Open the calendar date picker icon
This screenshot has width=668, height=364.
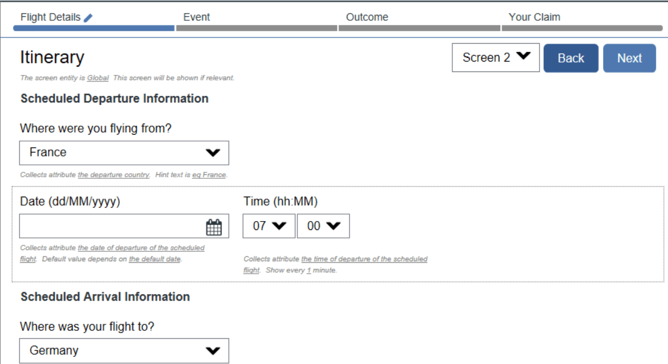point(213,226)
